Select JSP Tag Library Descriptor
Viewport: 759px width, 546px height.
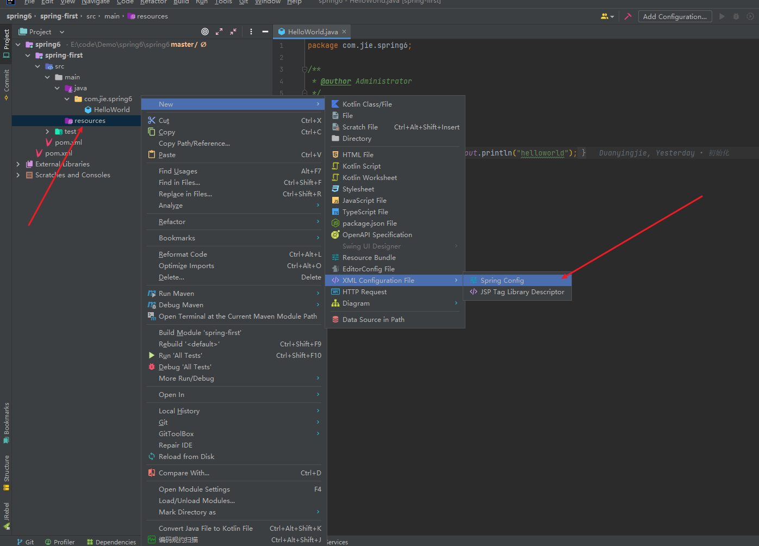(x=517, y=291)
